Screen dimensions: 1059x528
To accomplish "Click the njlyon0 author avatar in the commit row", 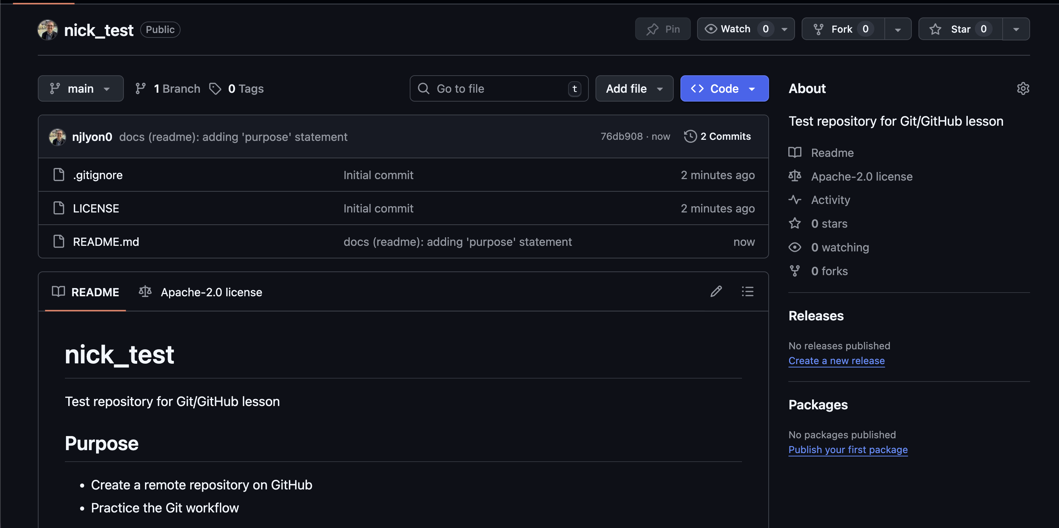I will 57,136.
